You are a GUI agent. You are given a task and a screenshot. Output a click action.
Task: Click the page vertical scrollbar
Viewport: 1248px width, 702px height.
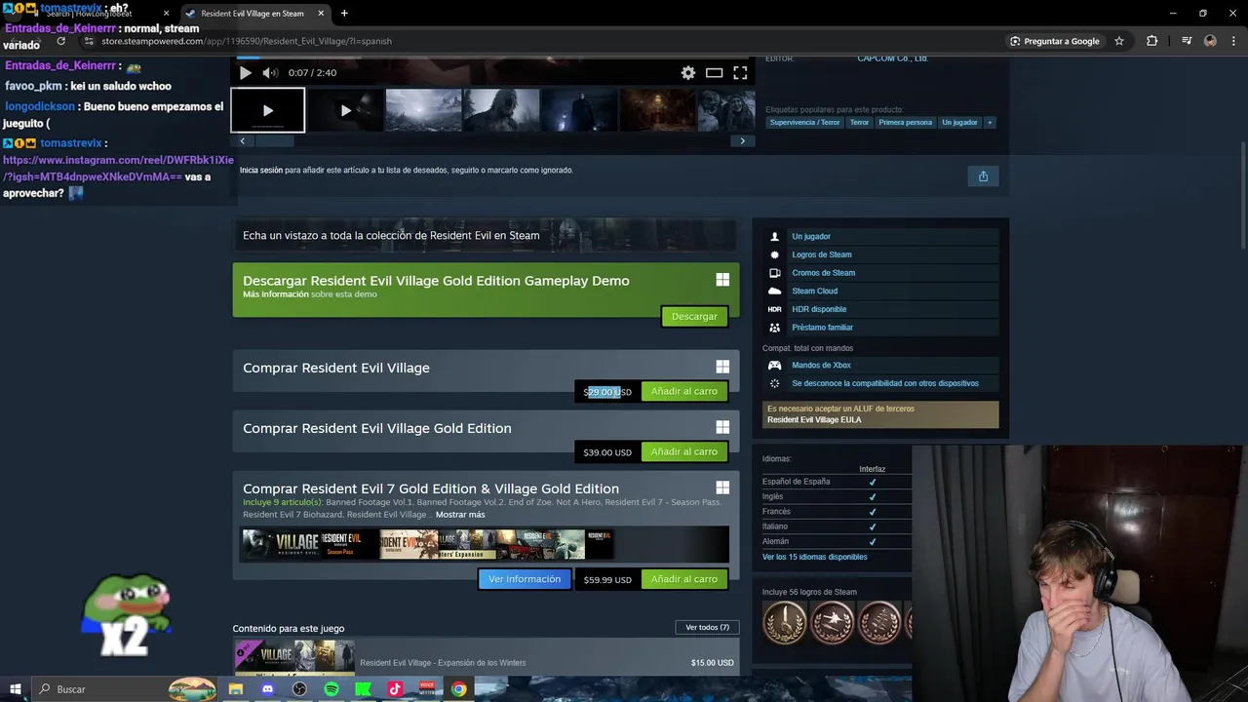click(1243, 195)
